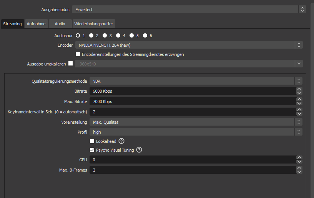The image size is (314, 198).
Task: Decrease Bitrate with the down arrow
Action: pos(299,93)
